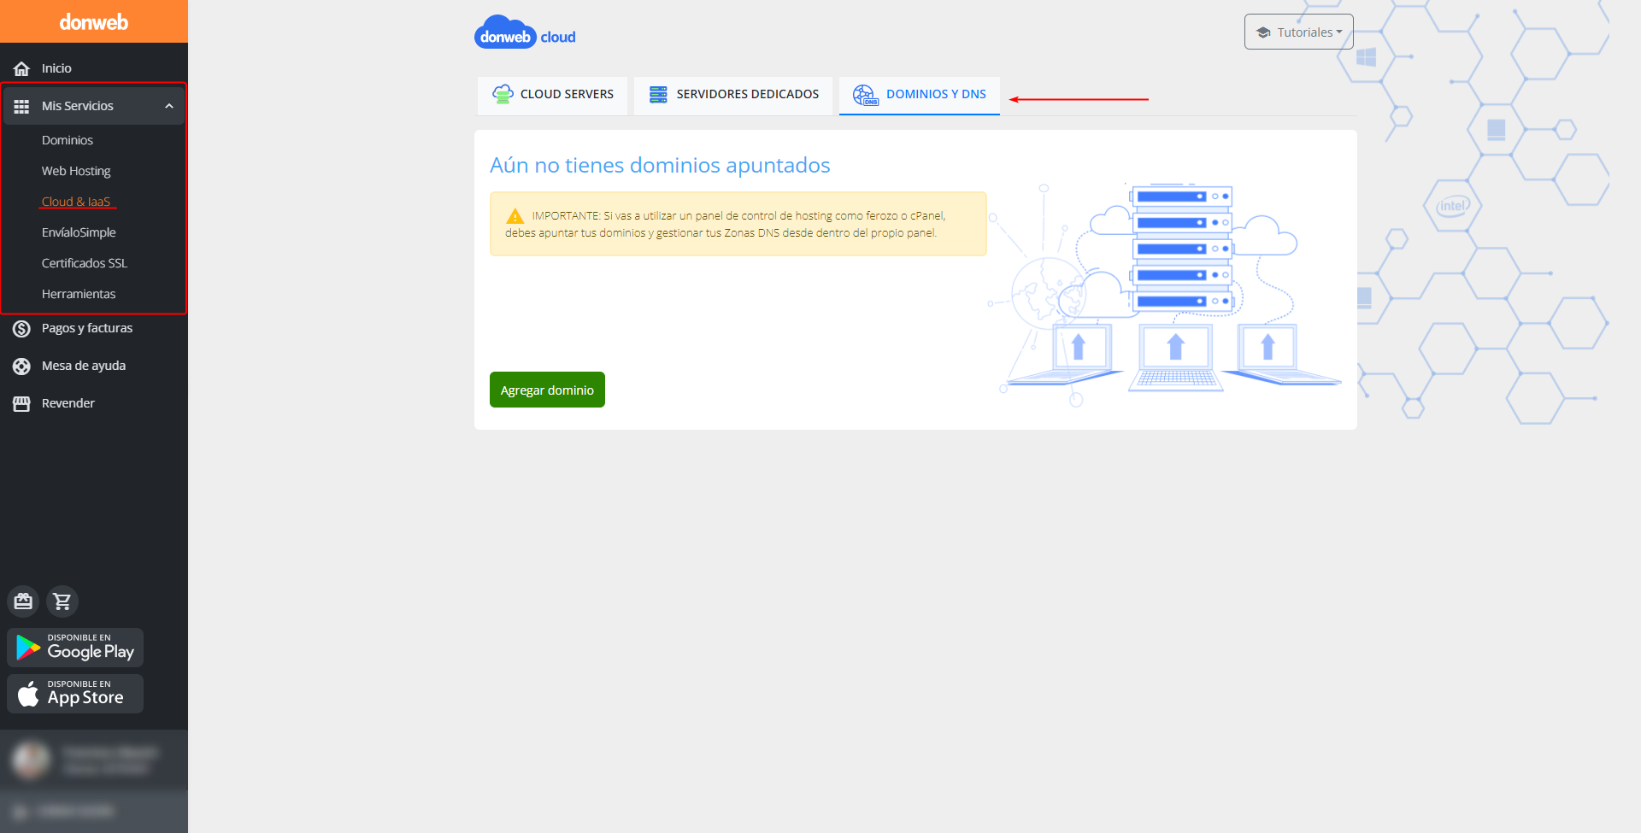Open Dominios in the sidebar
The image size is (1641, 833).
[x=68, y=140]
